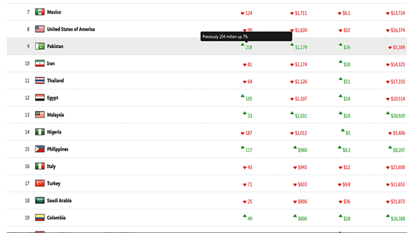Select the Malaysia flag icon

[x=40, y=114]
